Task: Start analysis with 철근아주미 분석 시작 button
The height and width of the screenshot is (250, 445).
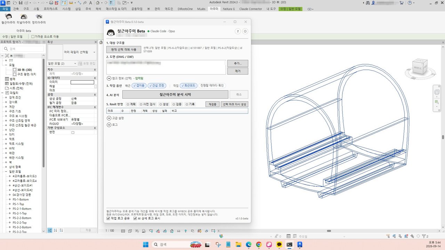Action: coord(175,94)
